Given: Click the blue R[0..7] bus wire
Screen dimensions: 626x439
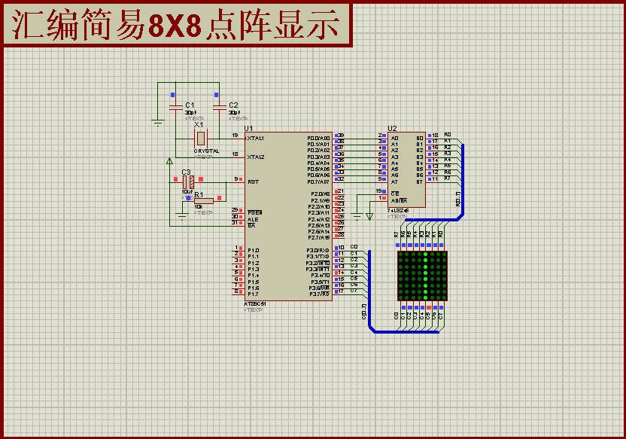Looking at the screenshot, I should coord(463,180).
